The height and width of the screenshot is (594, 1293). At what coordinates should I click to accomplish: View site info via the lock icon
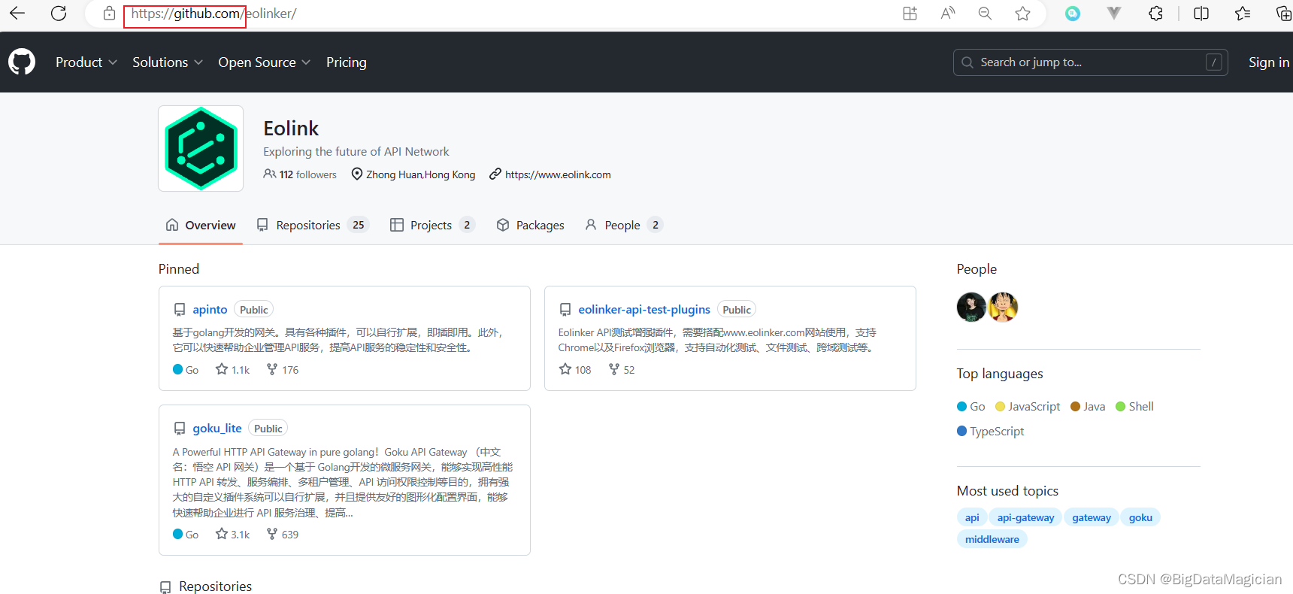click(x=109, y=14)
